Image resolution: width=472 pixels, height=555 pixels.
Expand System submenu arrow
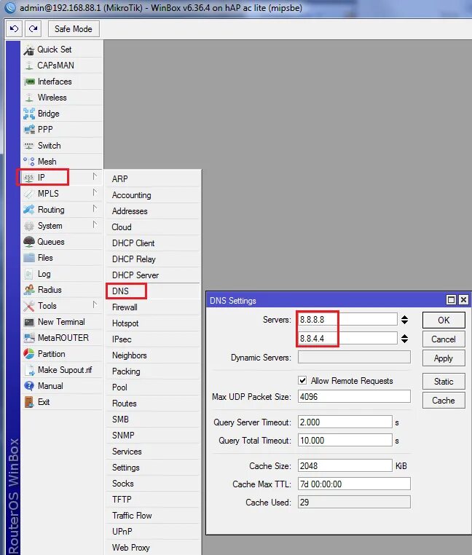pyautogui.click(x=95, y=224)
